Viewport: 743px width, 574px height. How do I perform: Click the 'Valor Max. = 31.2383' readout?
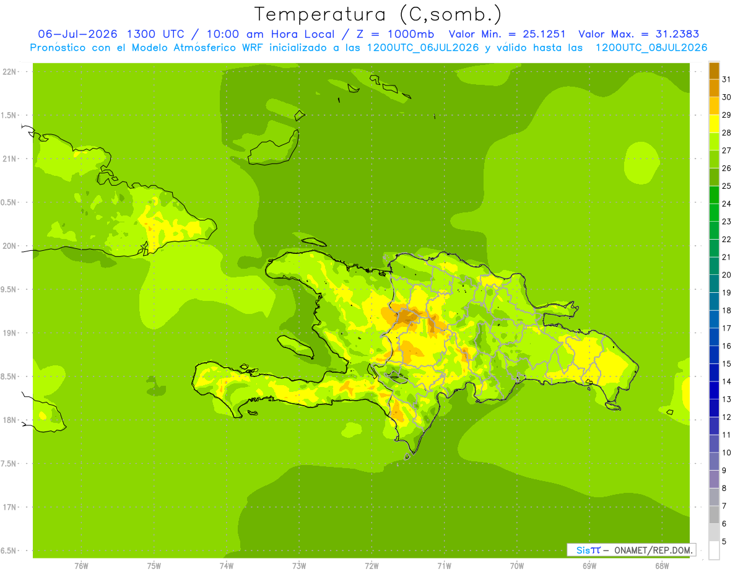pyautogui.click(x=642, y=34)
